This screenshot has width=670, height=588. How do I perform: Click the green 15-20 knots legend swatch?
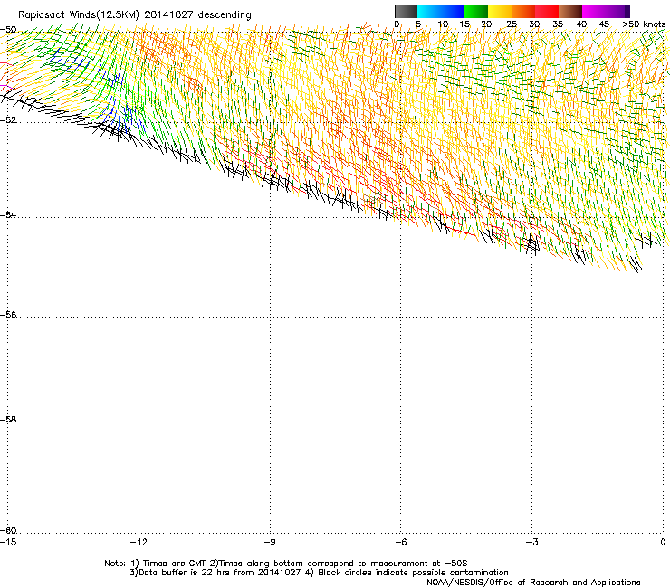(x=476, y=11)
